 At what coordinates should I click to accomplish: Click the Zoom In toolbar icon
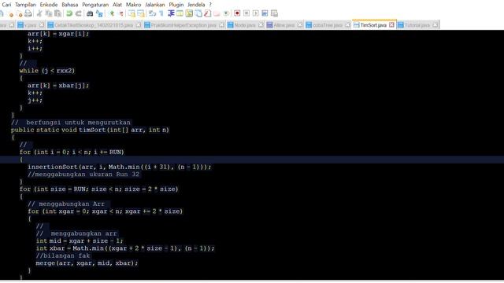(x=112, y=13)
